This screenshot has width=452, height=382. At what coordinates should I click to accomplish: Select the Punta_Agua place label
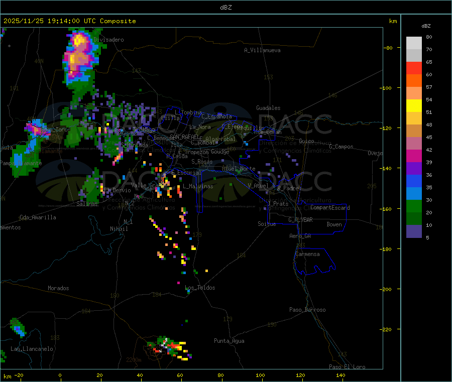(x=229, y=341)
